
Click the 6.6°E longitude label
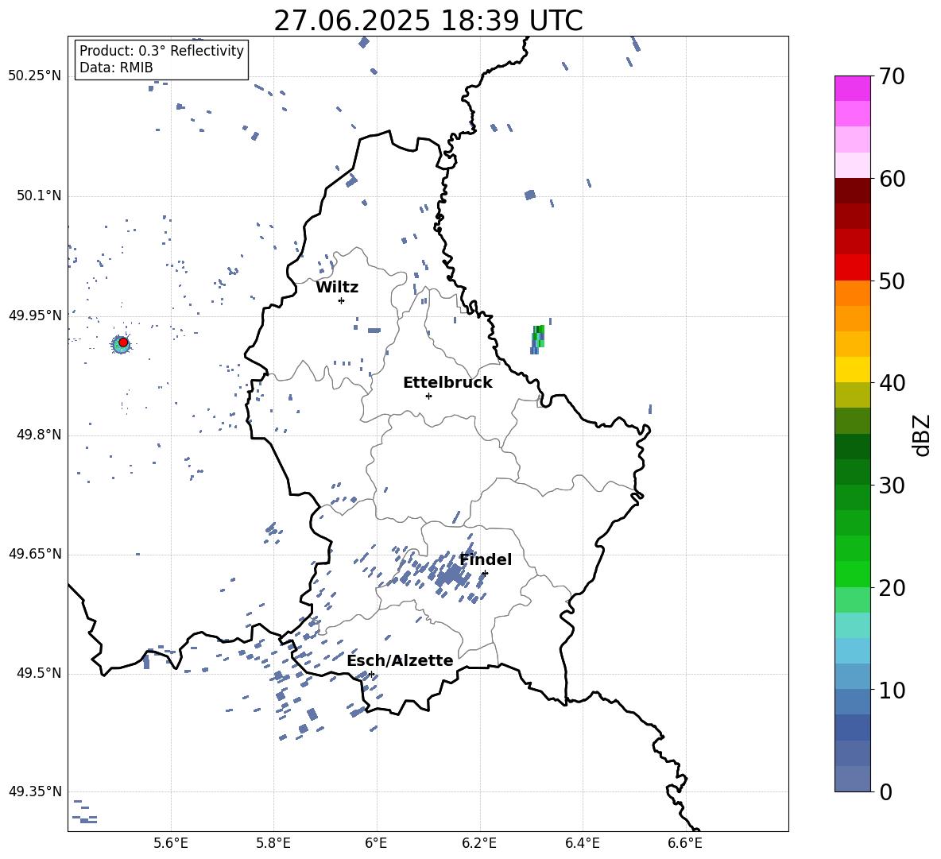click(x=685, y=843)
